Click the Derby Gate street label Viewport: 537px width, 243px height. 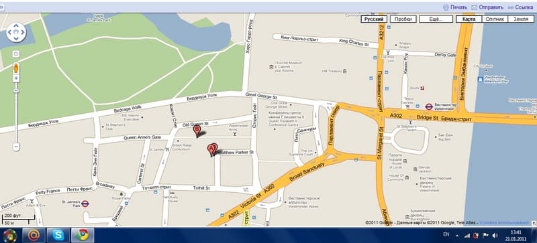(445, 55)
